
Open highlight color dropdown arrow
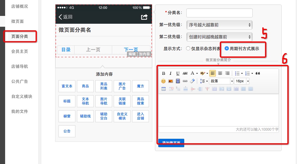point(207,73)
